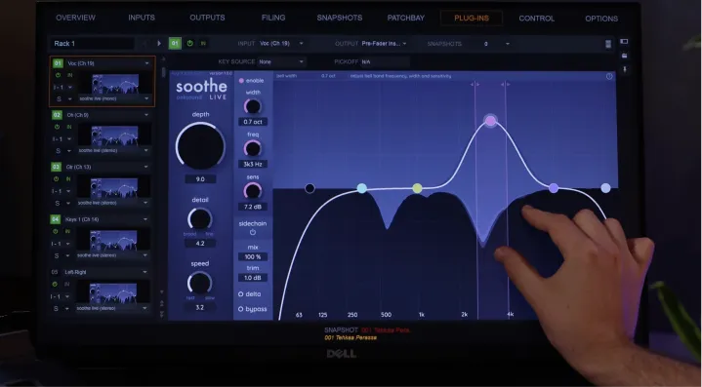702x387 pixels.
Task: Click the info icon atop soothe graph
Action: pyautogui.click(x=609, y=76)
